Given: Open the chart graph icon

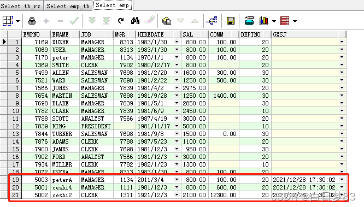Looking at the screenshot, I should pos(264,21).
